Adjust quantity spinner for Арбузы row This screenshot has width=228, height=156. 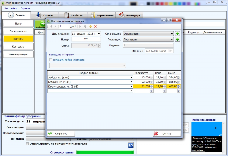click(151, 78)
